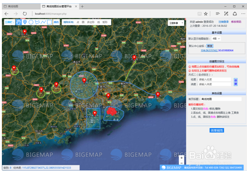Add page to favorites with star

pyautogui.click(x=206, y=14)
